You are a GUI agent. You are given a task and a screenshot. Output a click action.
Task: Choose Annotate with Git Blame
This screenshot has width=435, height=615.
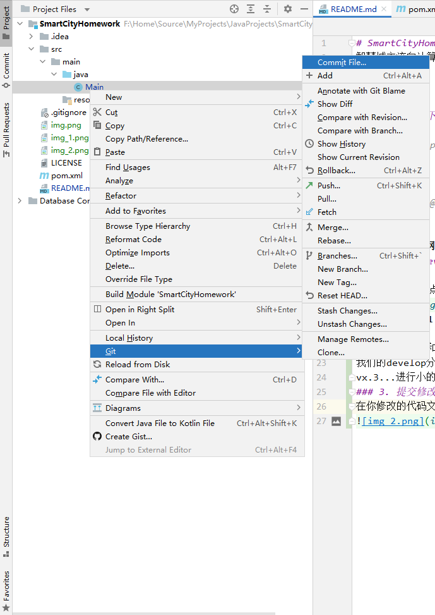[366, 91]
